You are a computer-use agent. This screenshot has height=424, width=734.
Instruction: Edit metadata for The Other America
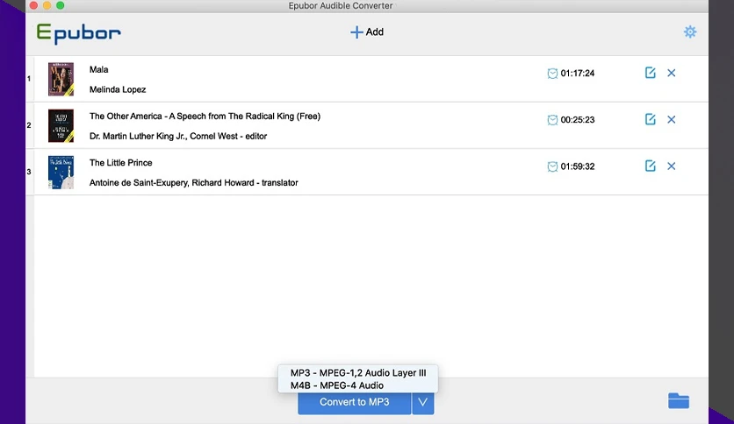click(x=651, y=119)
